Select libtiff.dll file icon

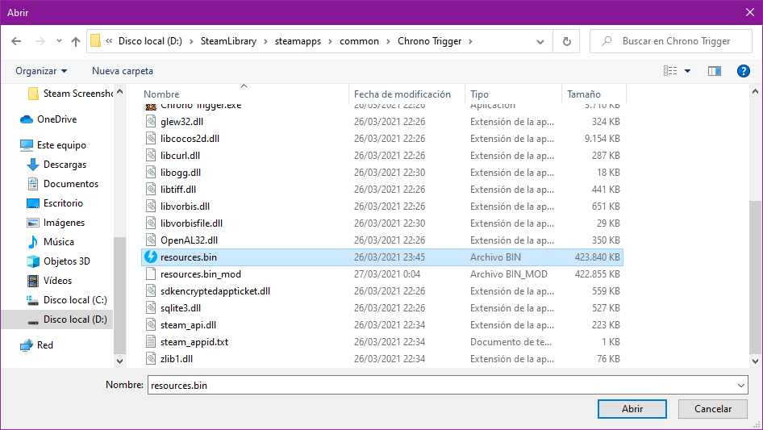click(x=152, y=189)
